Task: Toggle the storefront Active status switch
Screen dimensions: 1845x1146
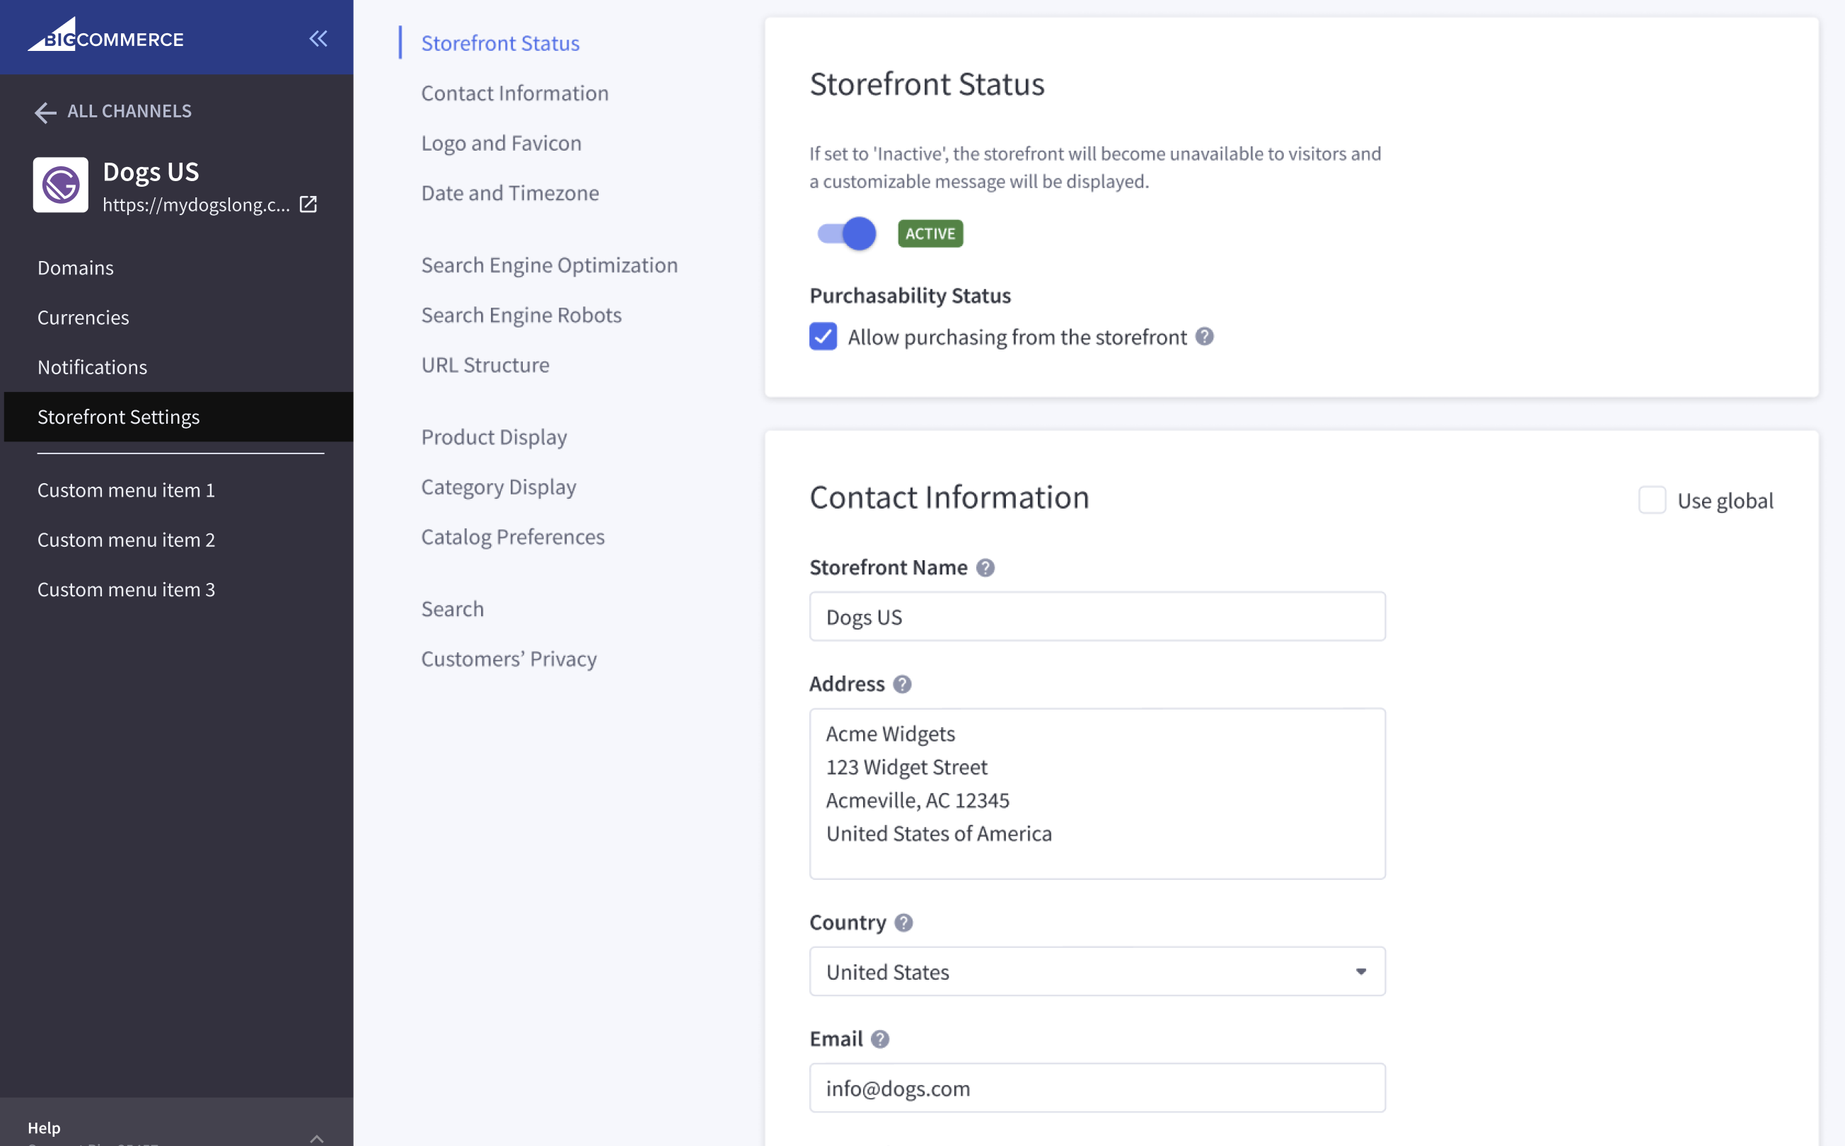Action: [x=847, y=233]
